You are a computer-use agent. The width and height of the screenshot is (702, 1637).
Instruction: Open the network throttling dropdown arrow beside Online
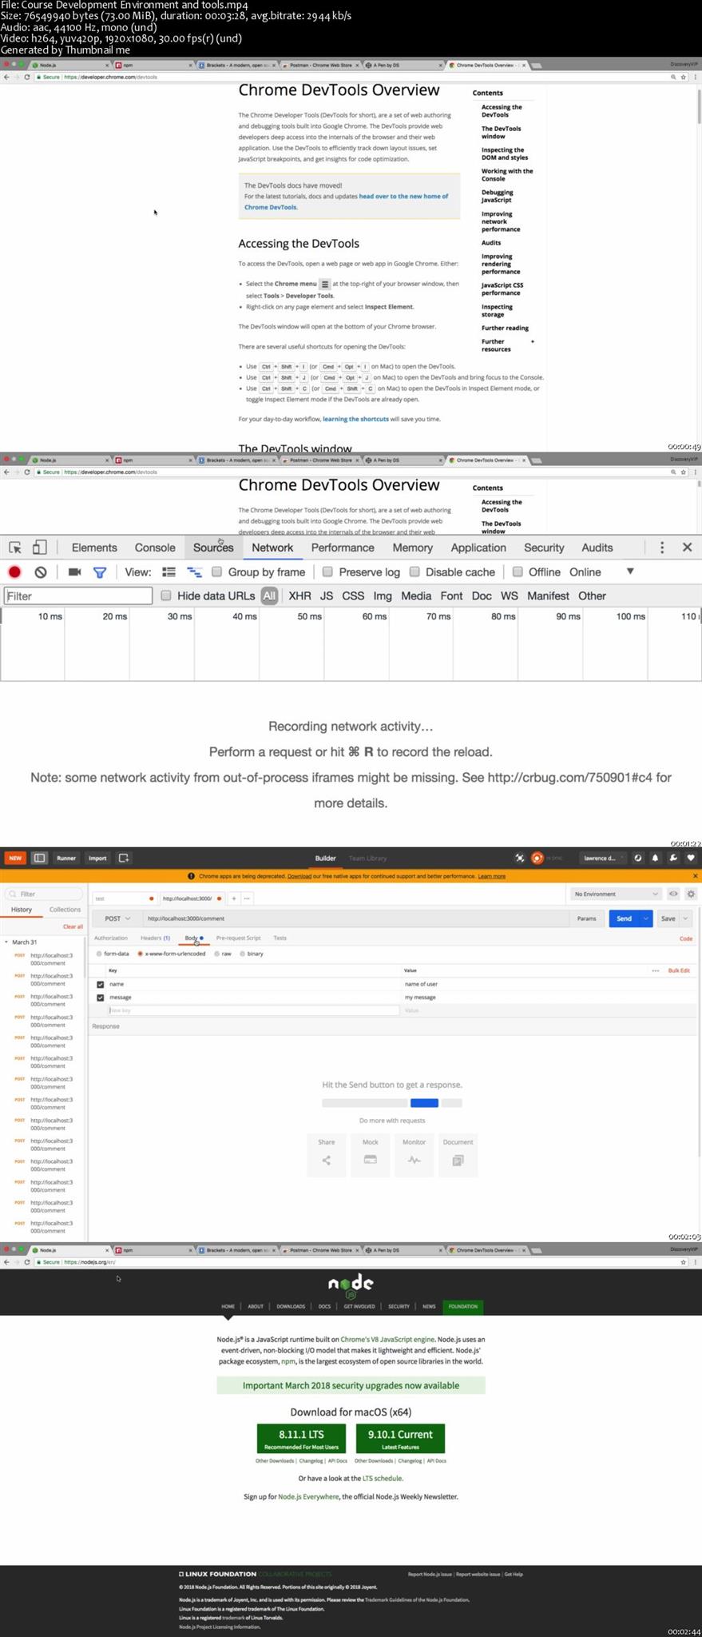point(630,572)
